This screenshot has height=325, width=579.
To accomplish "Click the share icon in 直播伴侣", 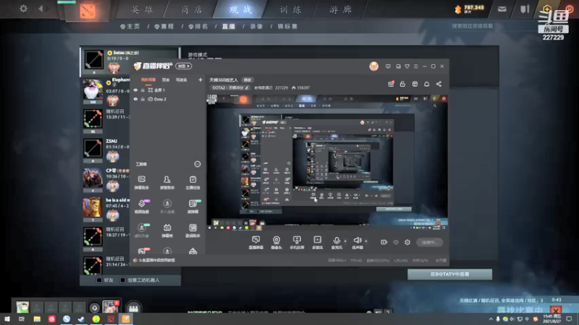I will [439, 84].
